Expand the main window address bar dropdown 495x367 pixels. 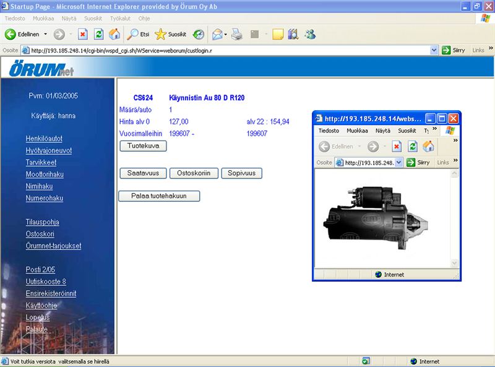tap(435, 50)
